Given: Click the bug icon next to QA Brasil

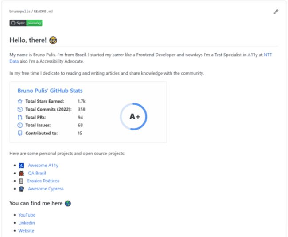Looking at the screenshot, I should click(21, 174).
